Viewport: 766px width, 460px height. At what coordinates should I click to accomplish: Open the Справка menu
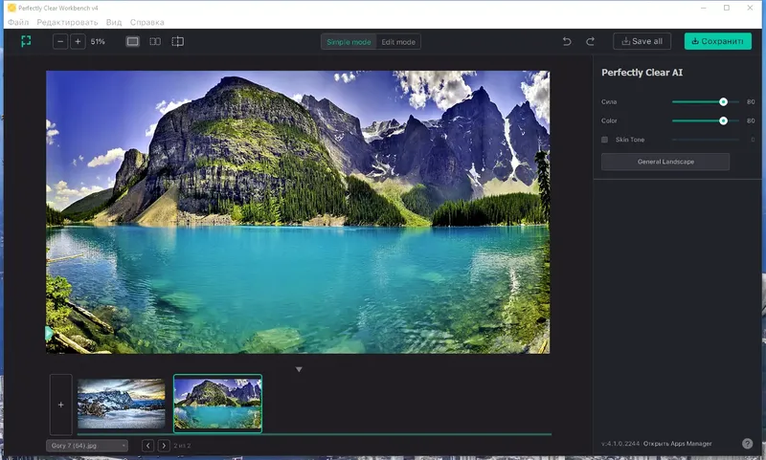pyautogui.click(x=146, y=22)
